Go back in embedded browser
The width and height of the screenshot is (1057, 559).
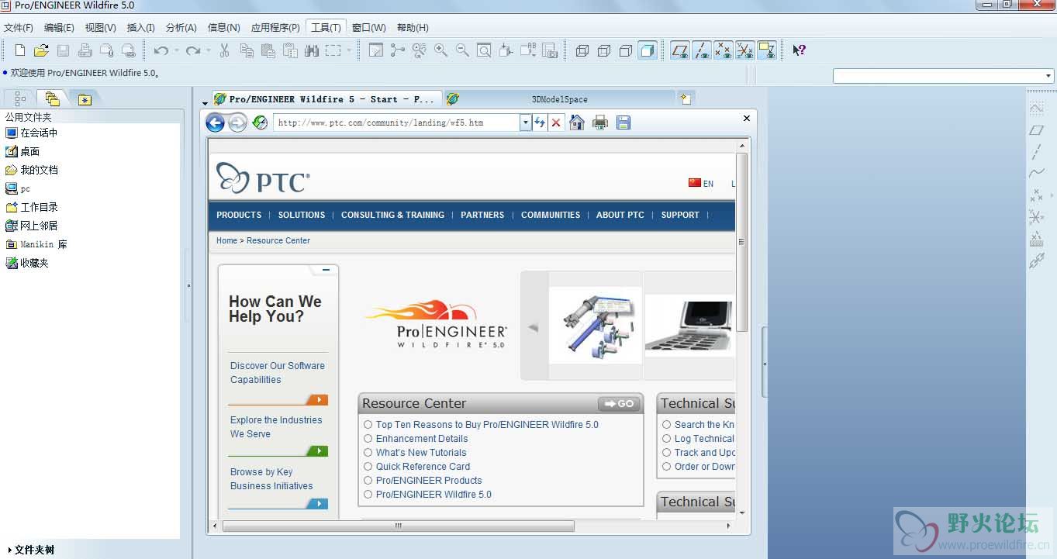215,122
